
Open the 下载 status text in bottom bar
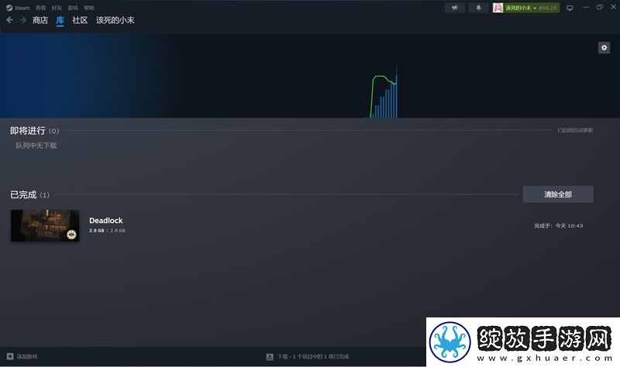[313, 357]
